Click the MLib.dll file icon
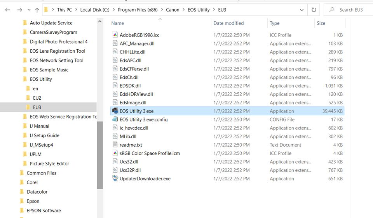Screen dimensions: 373x218 point(115,136)
